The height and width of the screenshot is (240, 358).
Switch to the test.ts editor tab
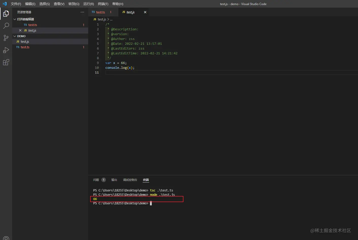point(100,12)
